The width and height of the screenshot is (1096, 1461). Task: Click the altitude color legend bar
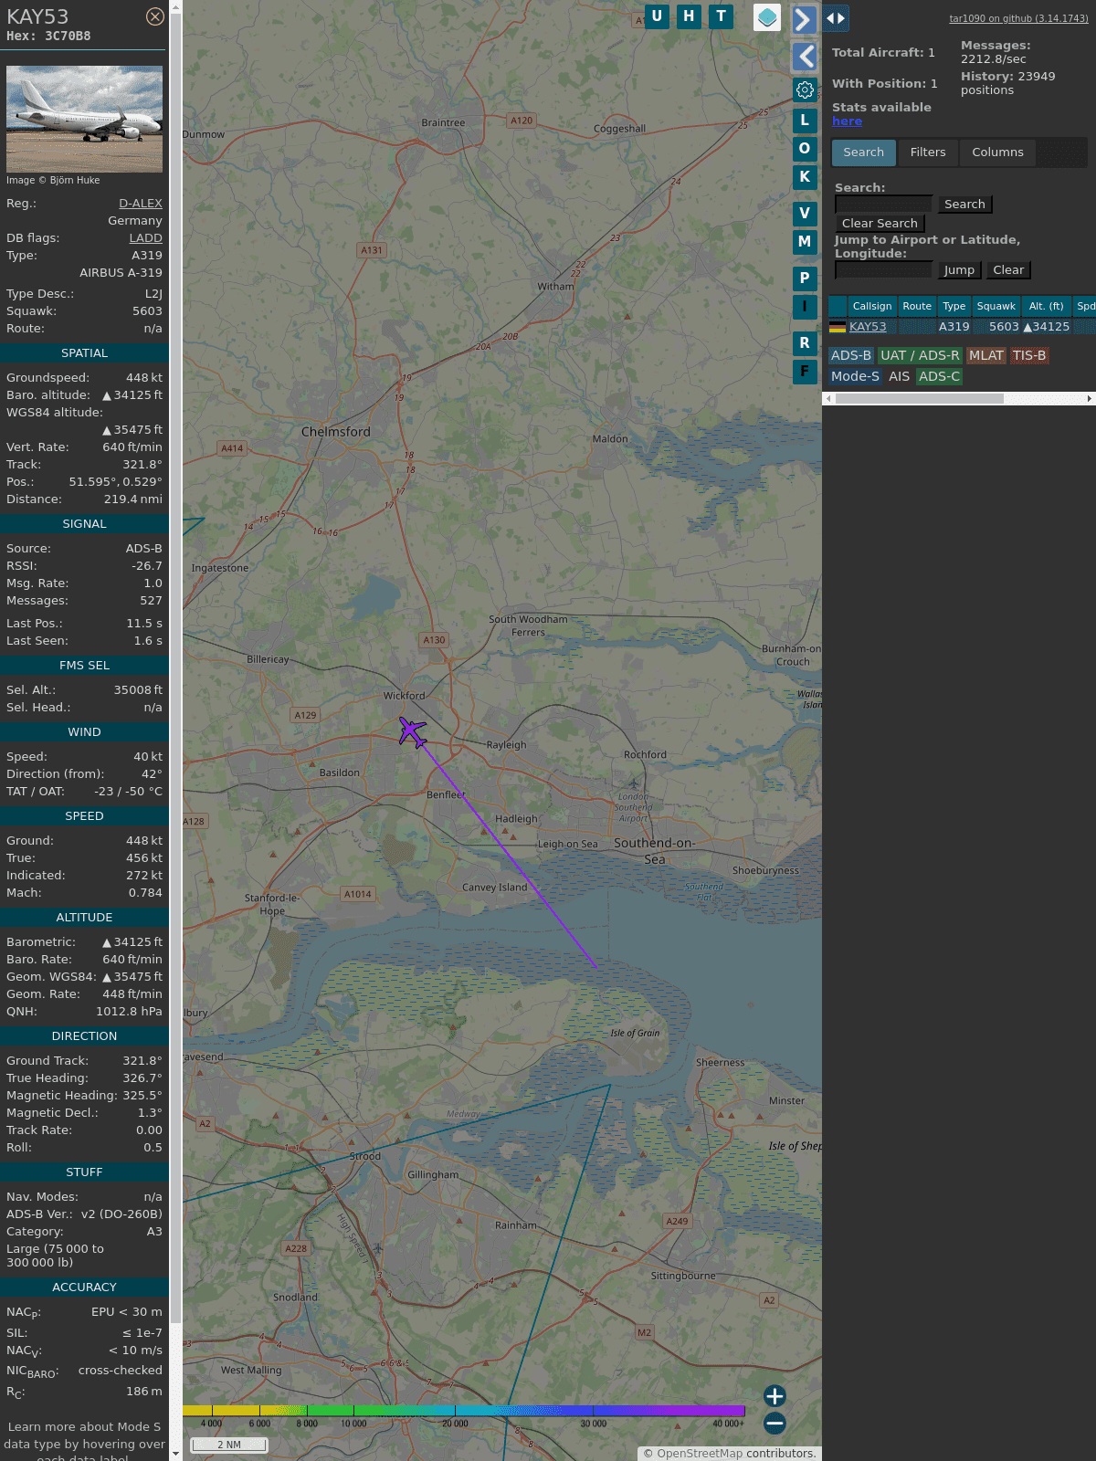[x=464, y=1411]
